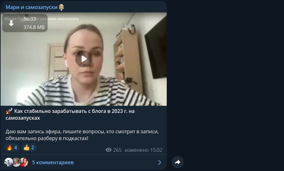
Task: Download the 374.8 MB video file
Action: (11, 23)
